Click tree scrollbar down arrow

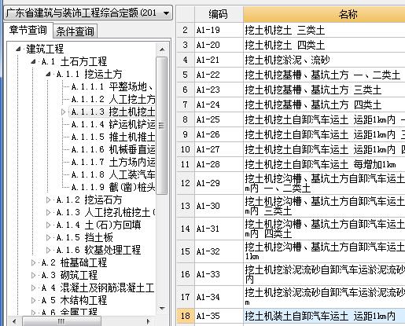[x=162, y=309]
